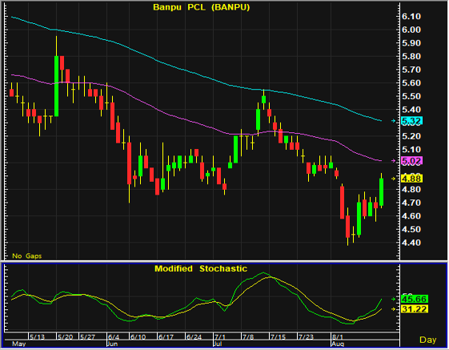Click the 5.70 price axis label
Screen dimensions: 449x350
point(411,70)
